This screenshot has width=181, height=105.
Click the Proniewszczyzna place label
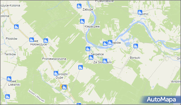(x=54, y=59)
